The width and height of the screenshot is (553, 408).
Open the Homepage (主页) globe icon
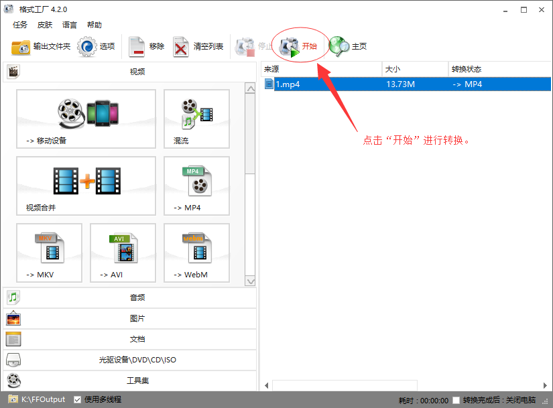(x=339, y=47)
